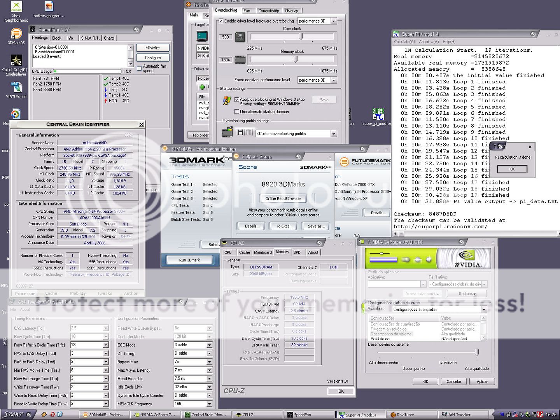Viewport: 560px width, 420px height.
Task: Open the Max Async Latency dropdown
Action: click(210, 370)
